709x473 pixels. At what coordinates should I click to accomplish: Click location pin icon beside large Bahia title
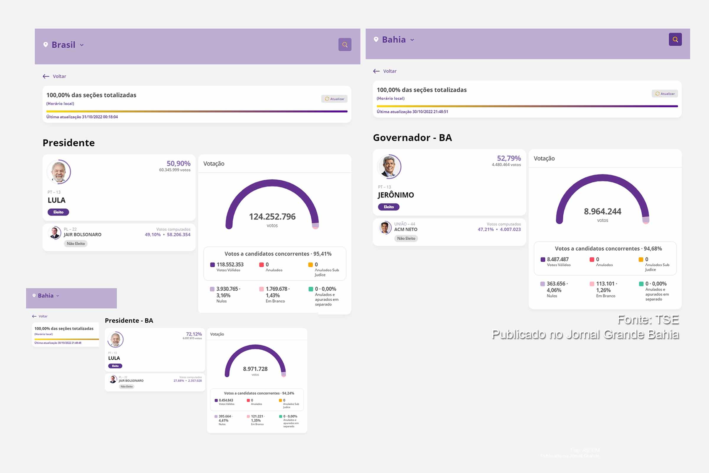tap(376, 39)
